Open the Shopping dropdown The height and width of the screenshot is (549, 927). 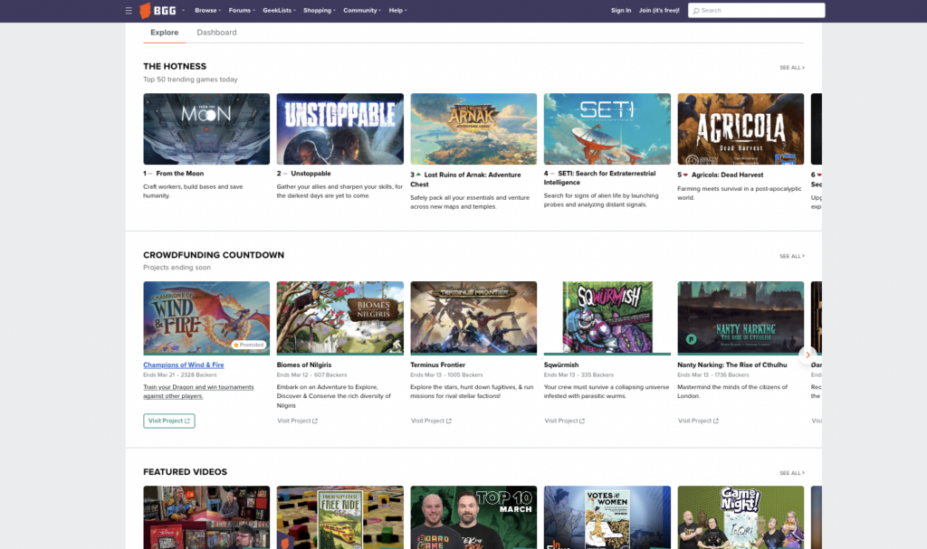(x=319, y=10)
